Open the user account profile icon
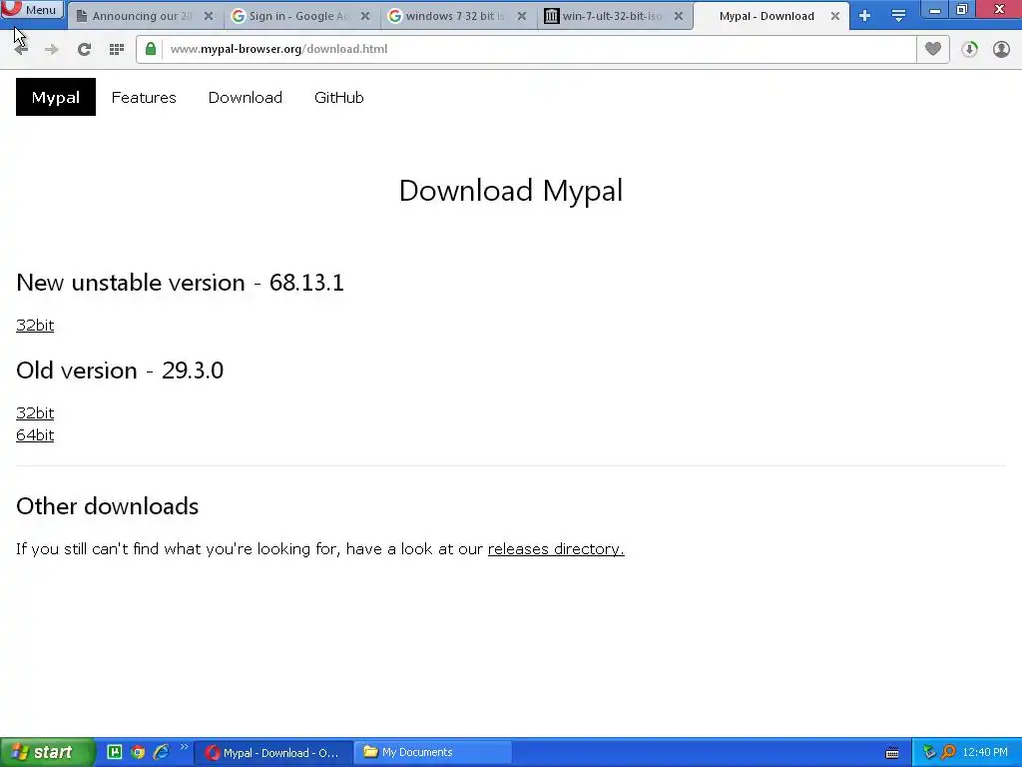The image size is (1022, 767). (1001, 49)
